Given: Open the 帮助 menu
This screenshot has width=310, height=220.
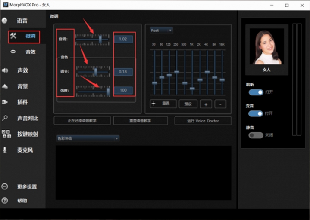Looking at the screenshot, I should pyautogui.click(x=22, y=201).
